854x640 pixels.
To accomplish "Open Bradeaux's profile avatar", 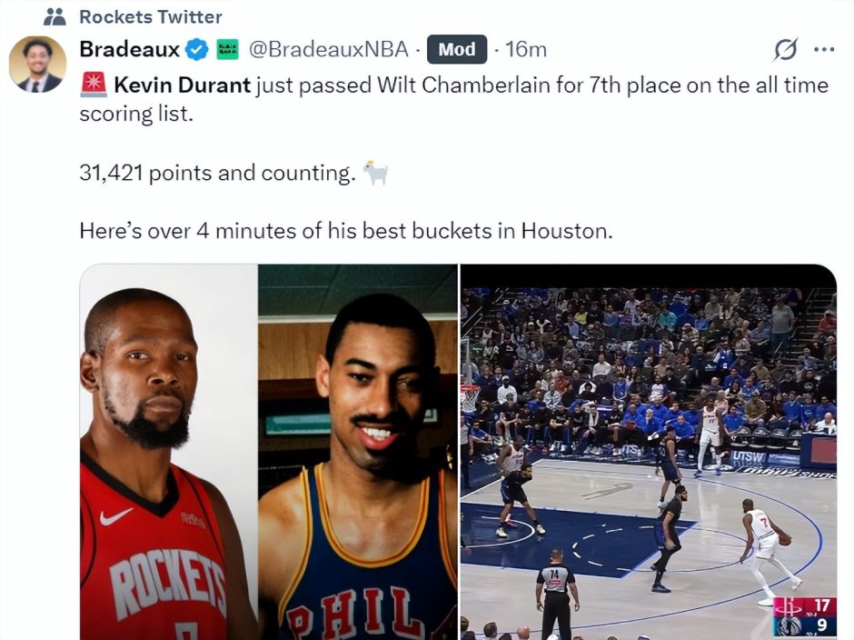I will pyautogui.click(x=37, y=64).
